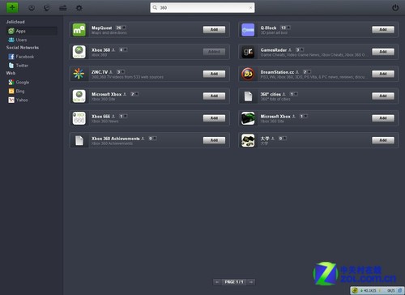Add the 大学 app

(383, 140)
